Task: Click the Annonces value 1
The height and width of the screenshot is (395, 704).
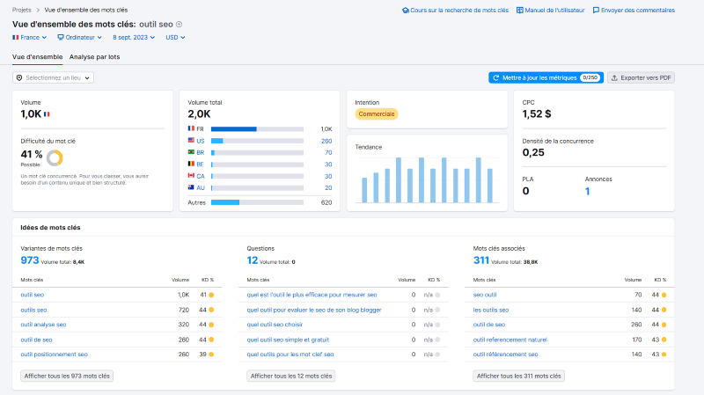Action: [587, 191]
